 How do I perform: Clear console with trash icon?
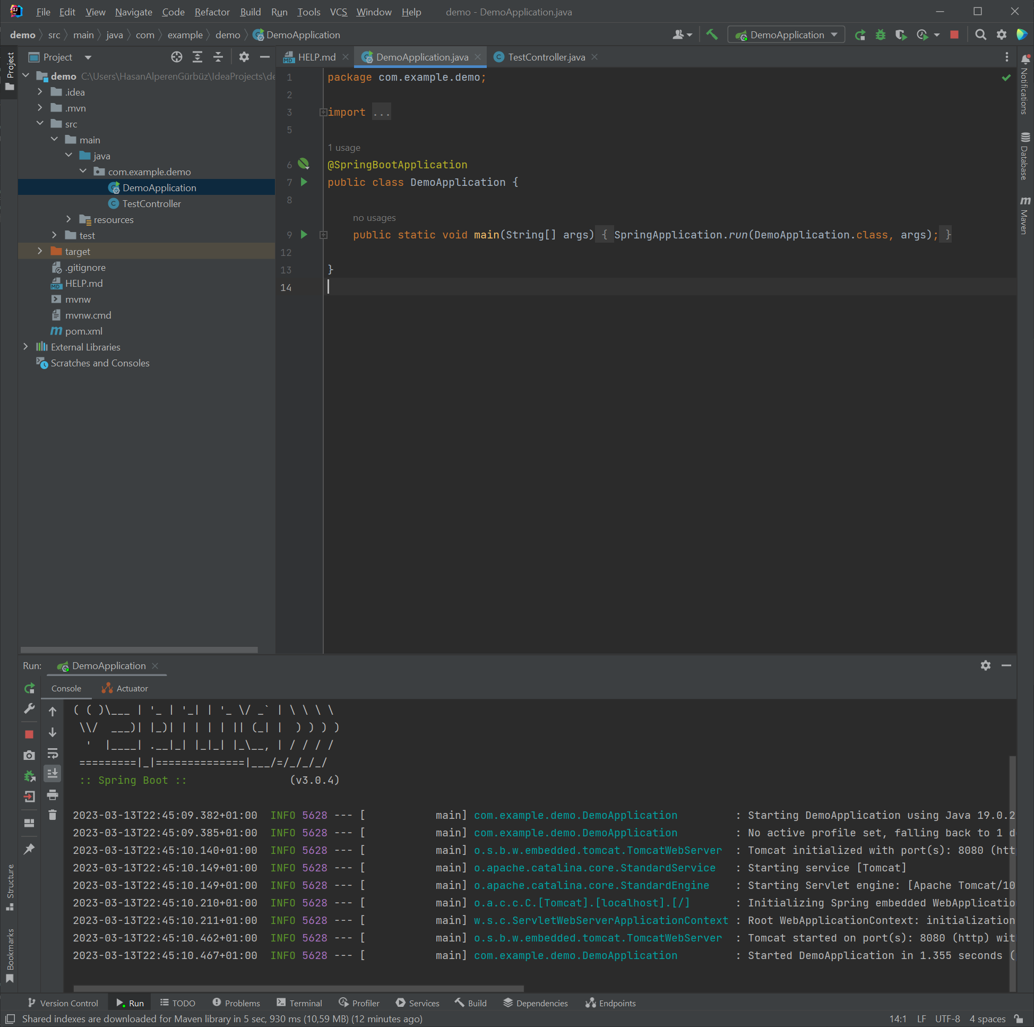[x=53, y=815]
